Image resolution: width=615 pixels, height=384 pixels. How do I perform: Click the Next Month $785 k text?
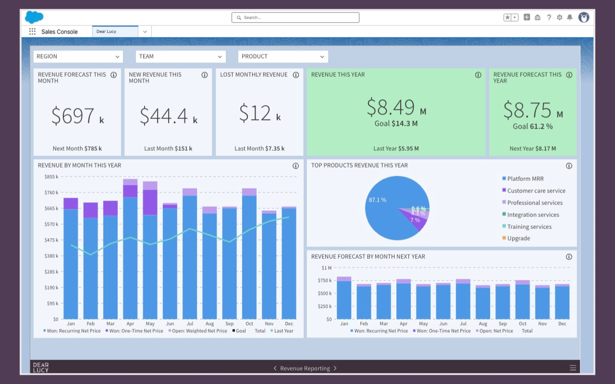[77, 149]
